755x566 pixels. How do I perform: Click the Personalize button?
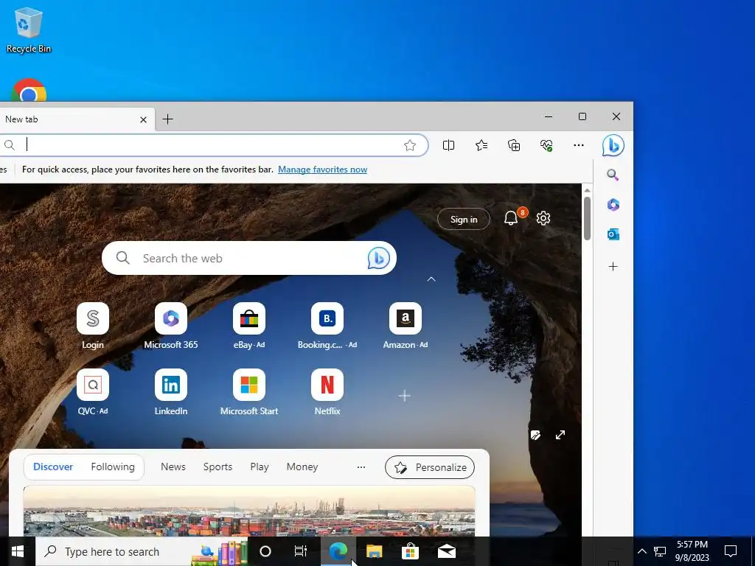tap(430, 467)
